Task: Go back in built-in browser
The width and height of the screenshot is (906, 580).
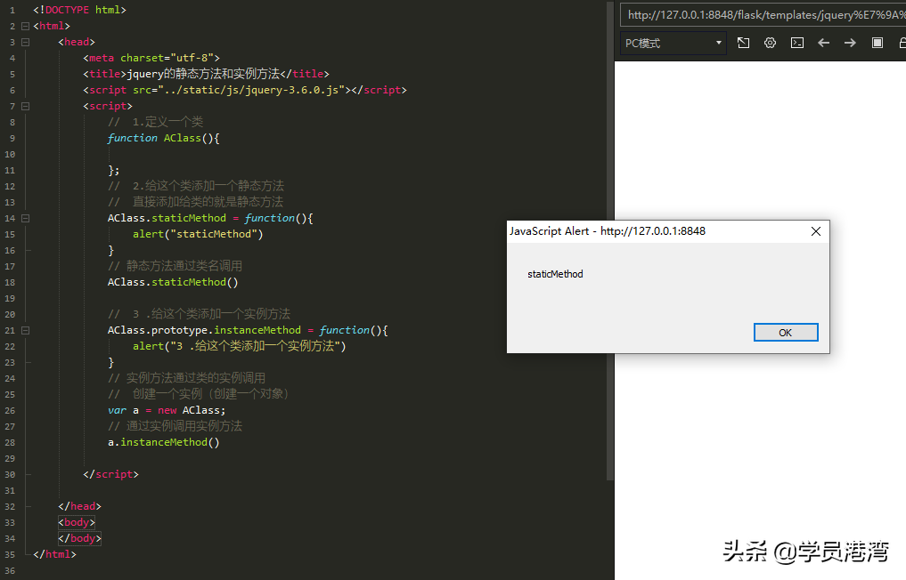Action: [x=823, y=43]
